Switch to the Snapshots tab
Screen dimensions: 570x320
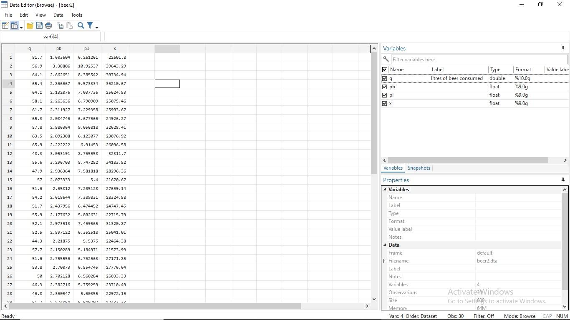pos(419,168)
